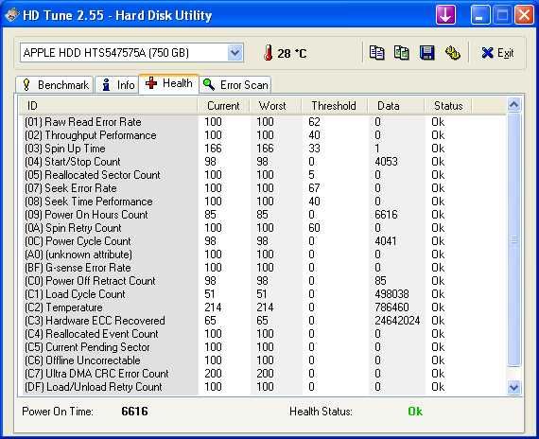The height and width of the screenshot is (439, 539).
Task: Select the (08) Seek Time Performance row
Action: (263, 202)
